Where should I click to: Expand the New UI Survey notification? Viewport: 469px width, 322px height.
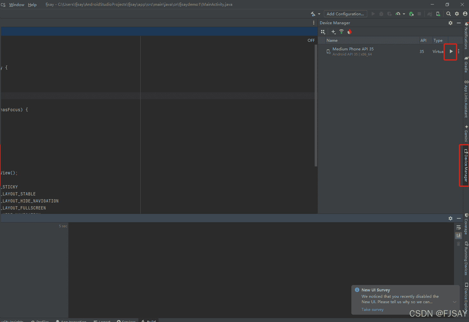(x=455, y=302)
